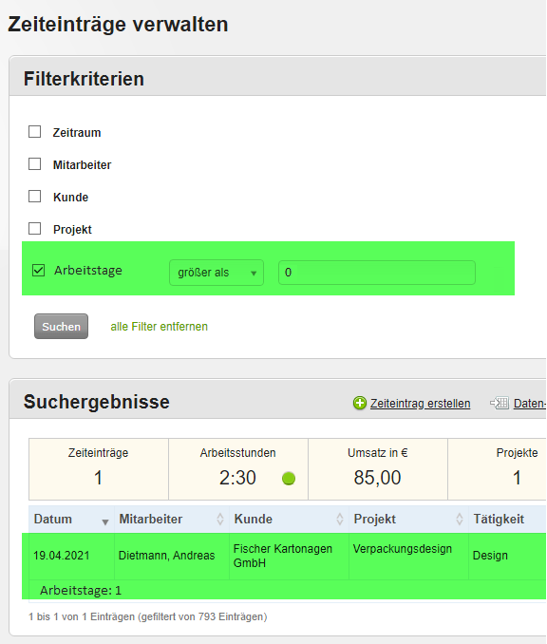Click 'alle Filter entfernen' link
Image resolution: width=547 pixels, height=644 pixels.
click(159, 327)
